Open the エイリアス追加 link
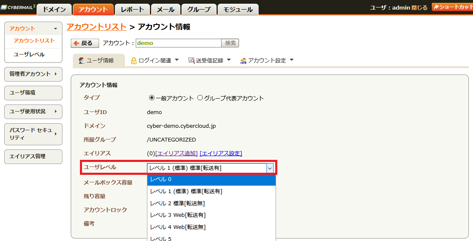Screen dimensions: 473x241 pyautogui.click(x=177, y=153)
